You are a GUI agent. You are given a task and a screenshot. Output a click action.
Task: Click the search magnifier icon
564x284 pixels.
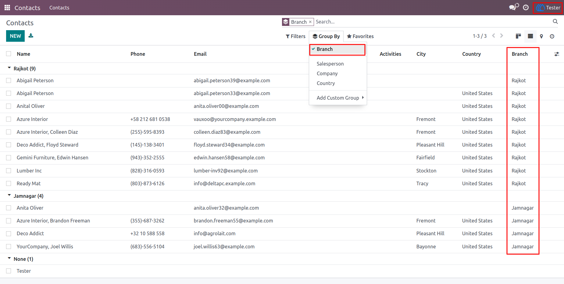tap(555, 22)
